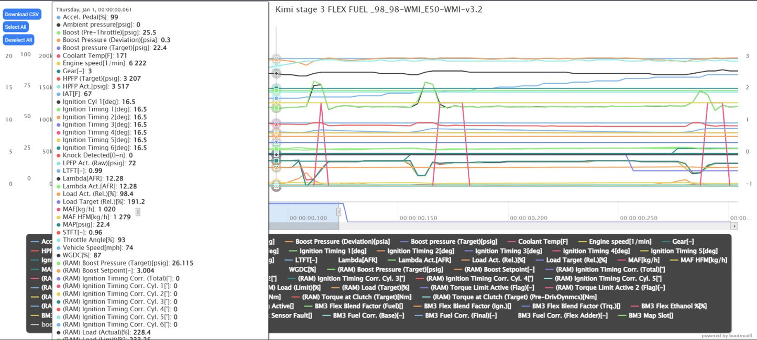Open the powered by bootmod3 link
The image size is (757, 340).
728,336
